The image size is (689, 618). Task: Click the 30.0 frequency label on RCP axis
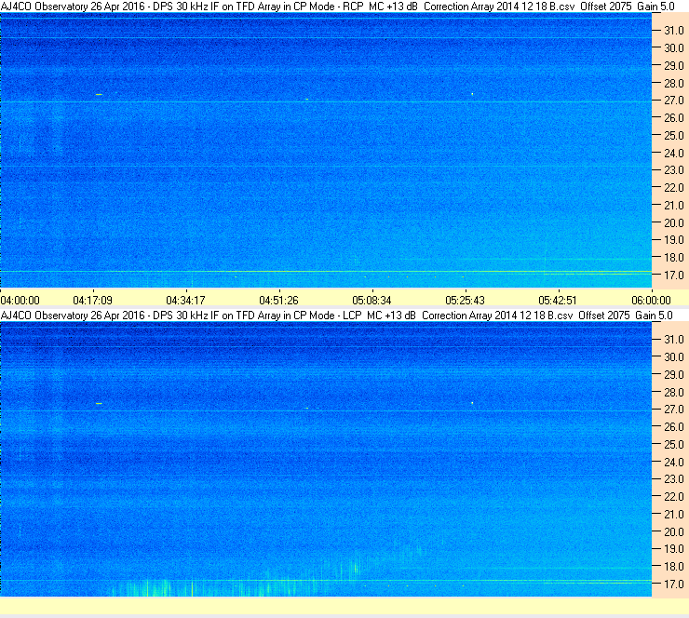click(674, 48)
